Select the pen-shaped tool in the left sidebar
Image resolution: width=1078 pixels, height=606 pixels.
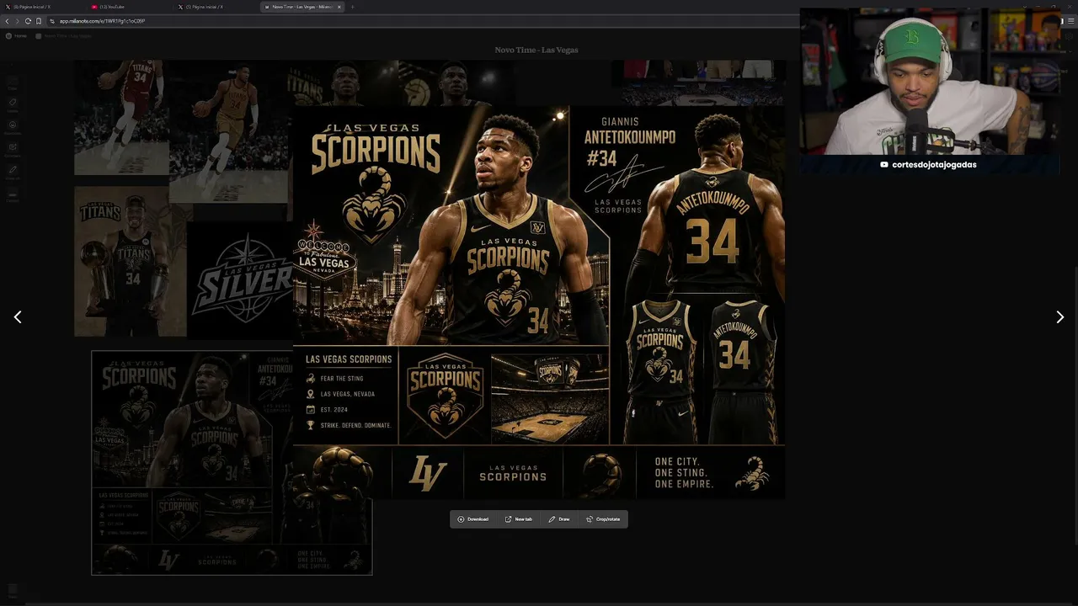point(13,173)
